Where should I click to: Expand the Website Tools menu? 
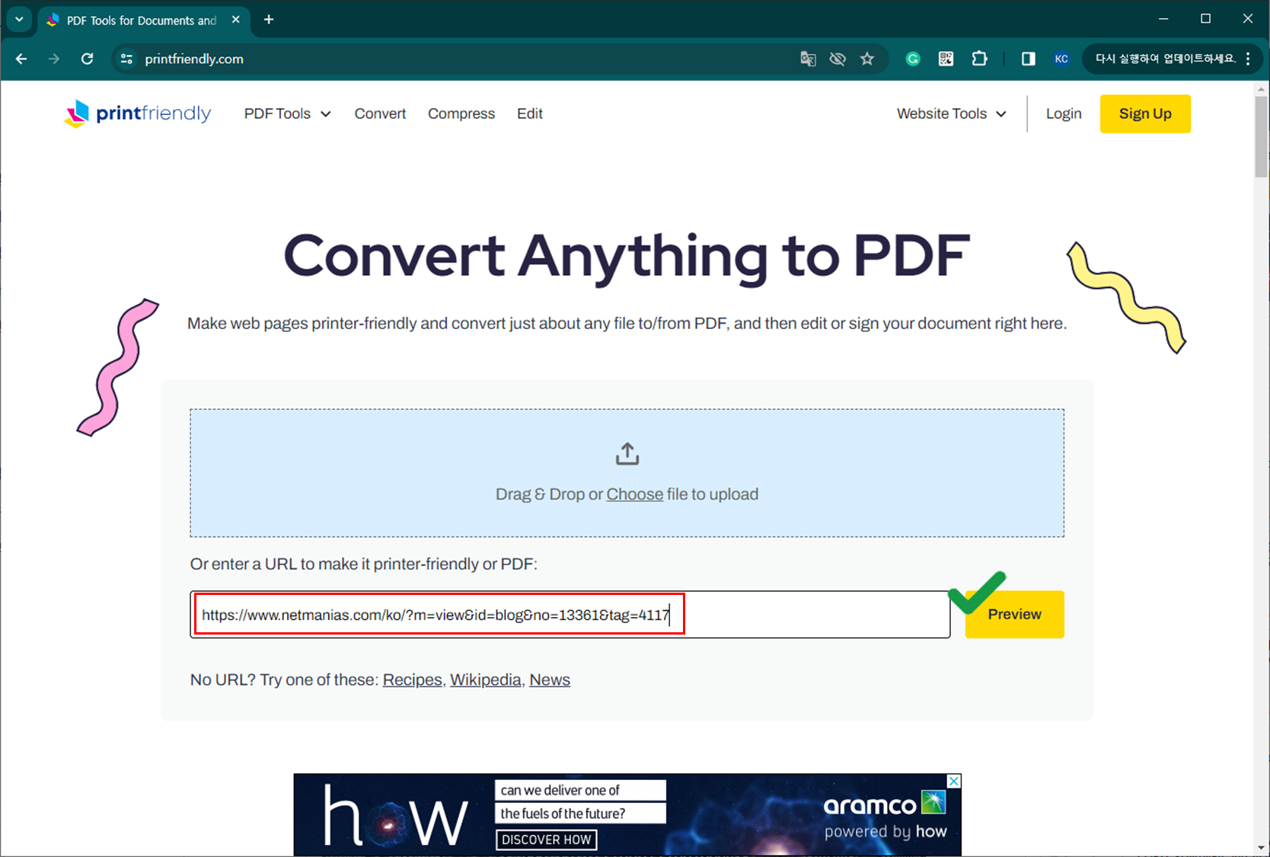tap(951, 114)
